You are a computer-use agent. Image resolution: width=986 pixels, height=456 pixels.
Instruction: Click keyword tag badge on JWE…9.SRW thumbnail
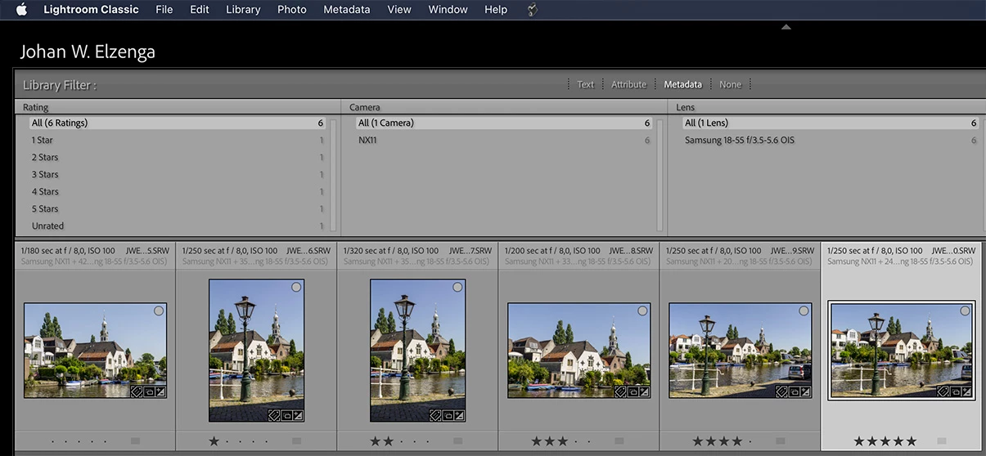(x=781, y=391)
